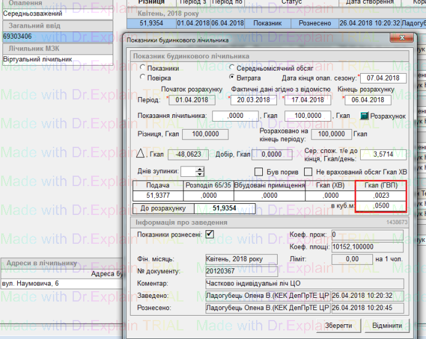The image size is (426, 339).
Task: Click the Днів зупинки spinner arrows
Action: tap(201, 172)
